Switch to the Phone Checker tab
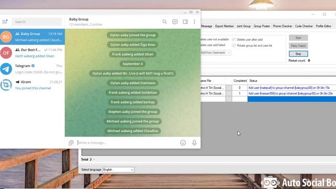The height and width of the screenshot is (189, 336). tap(282, 26)
